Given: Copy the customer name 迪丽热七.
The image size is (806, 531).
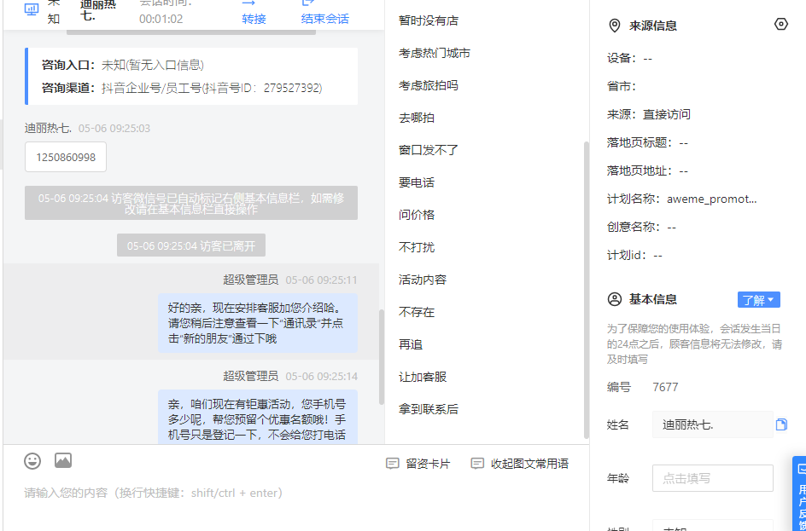Looking at the screenshot, I should 781,424.
